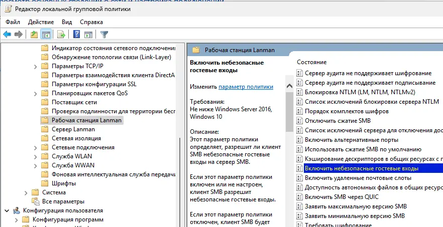
Task: Click the policy icon for Отключить сжатие SMB
Action: coord(299,121)
